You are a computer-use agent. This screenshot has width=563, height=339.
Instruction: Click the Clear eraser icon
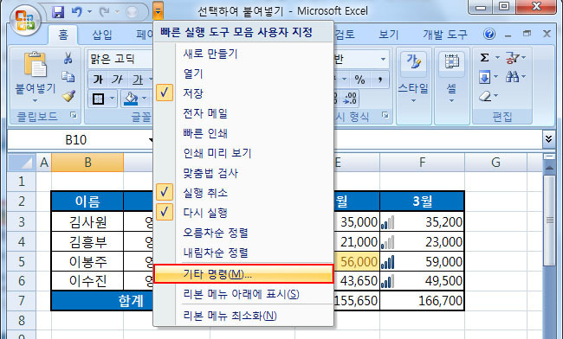(x=485, y=96)
